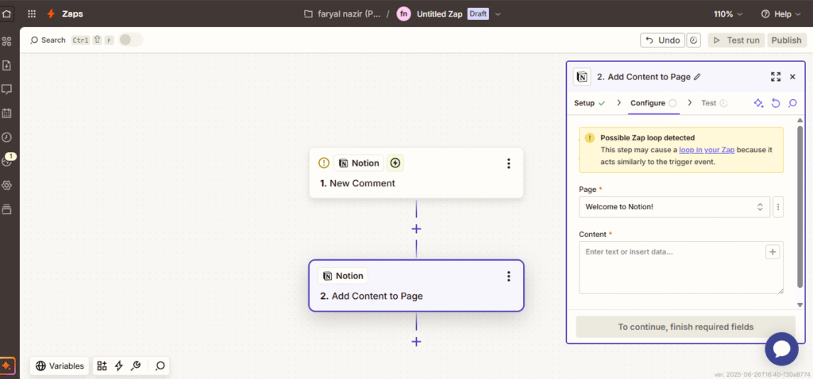Click the Undo button
The height and width of the screenshot is (379, 813).
point(663,40)
